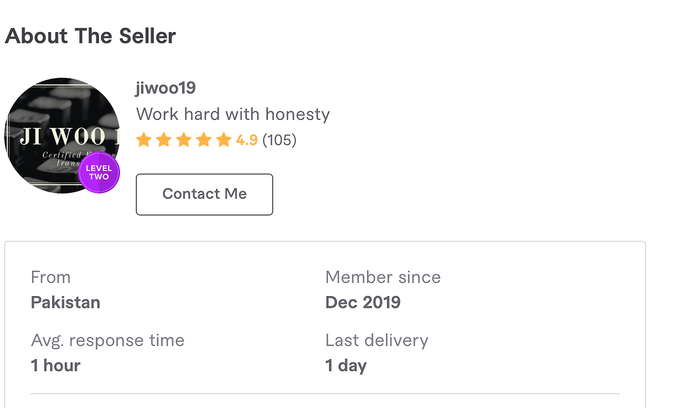The image size is (676, 408).
Task: Click the About The Seller heading
Action: (x=90, y=36)
